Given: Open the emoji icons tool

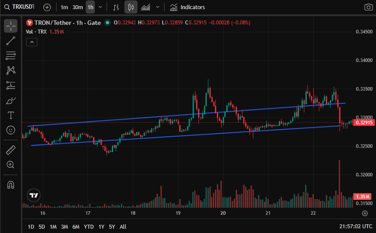Looking at the screenshot, I should pos(10,130).
